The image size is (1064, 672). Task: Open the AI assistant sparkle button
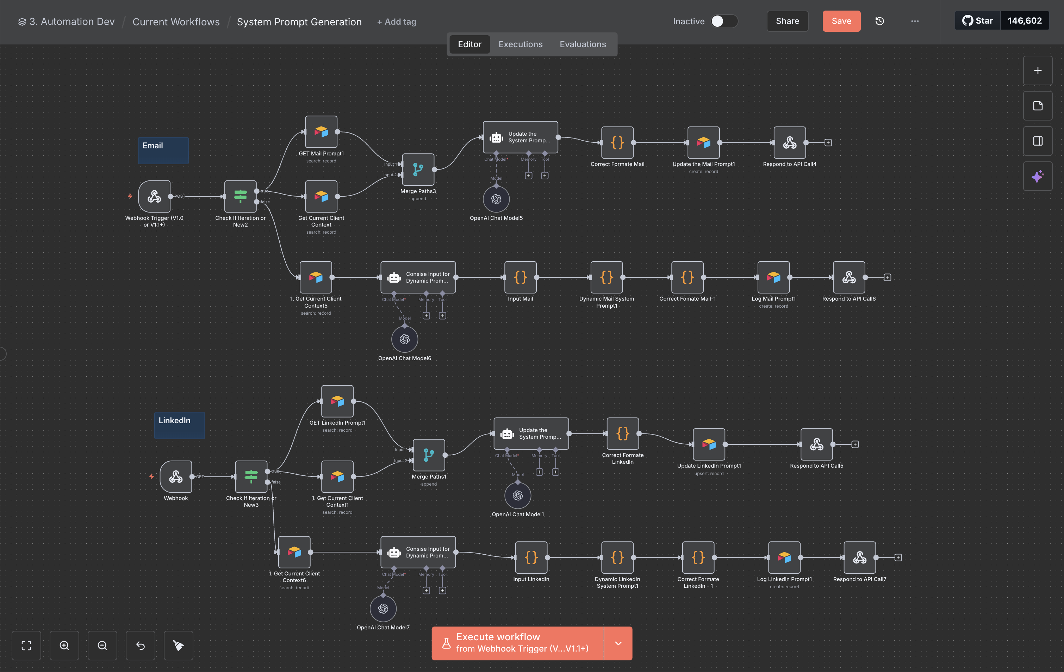(x=1038, y=177)
